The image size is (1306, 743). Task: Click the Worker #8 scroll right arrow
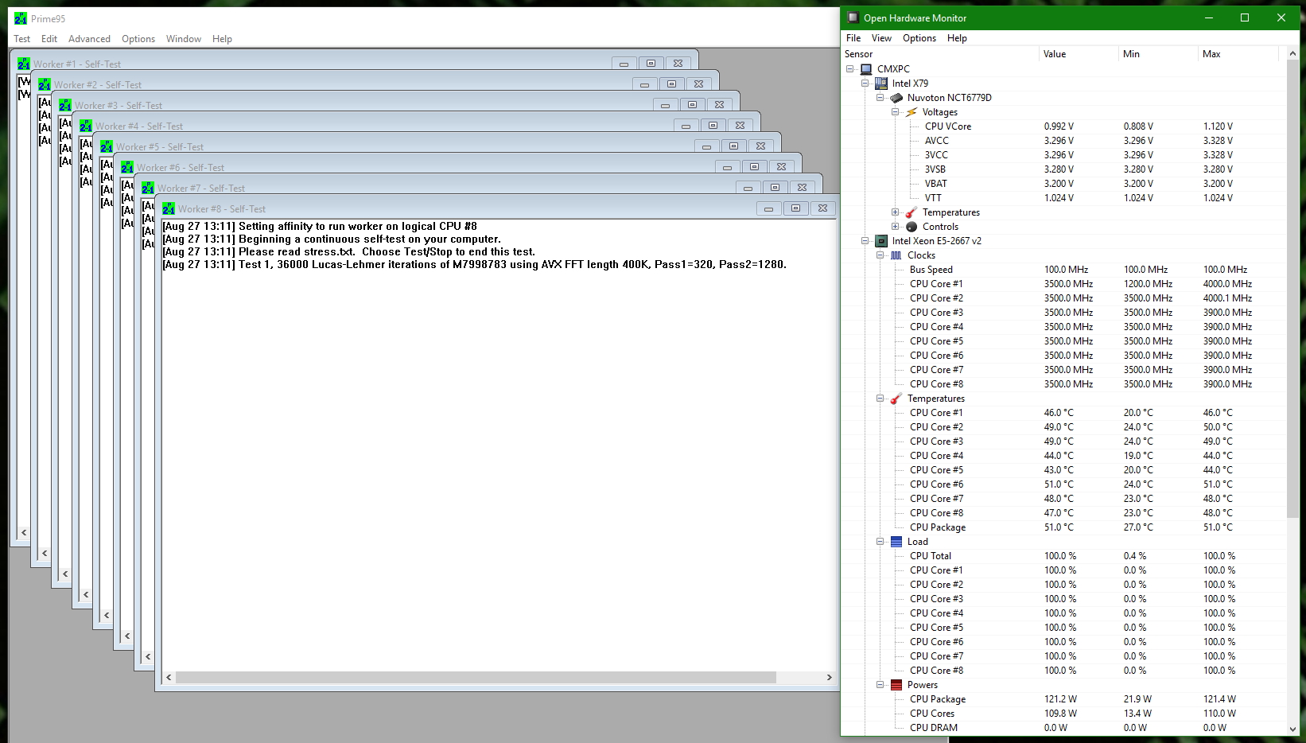(829, 678)
